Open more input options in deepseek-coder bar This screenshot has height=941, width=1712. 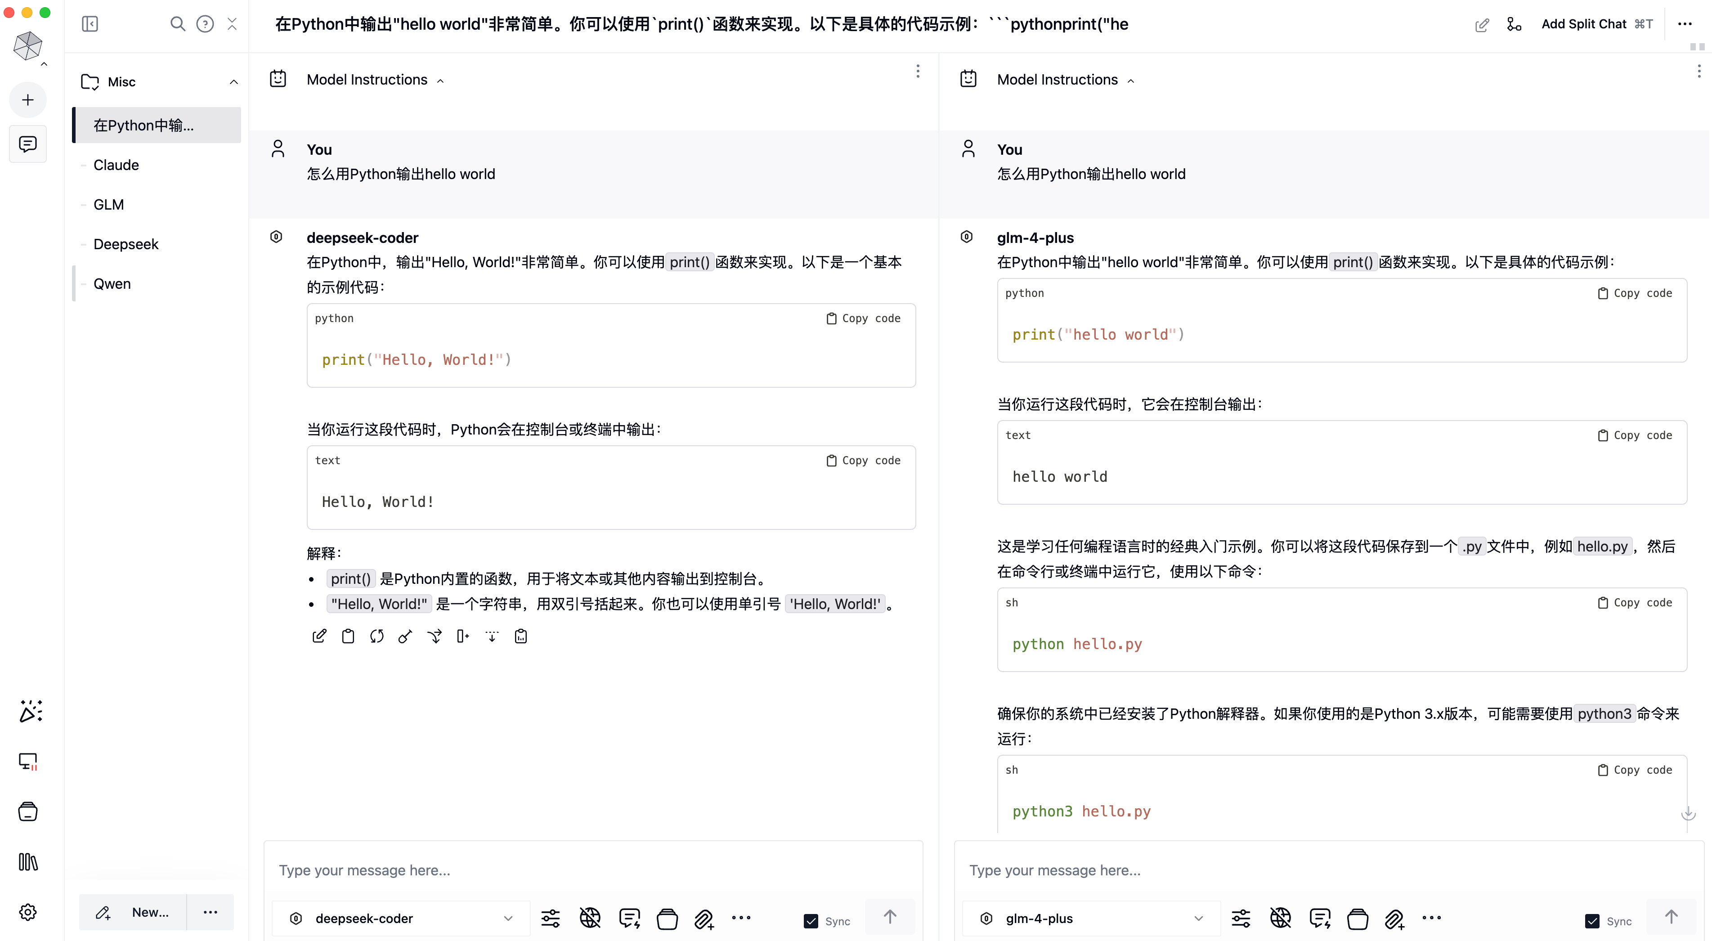pyautogui.click(x=741, y=918)
